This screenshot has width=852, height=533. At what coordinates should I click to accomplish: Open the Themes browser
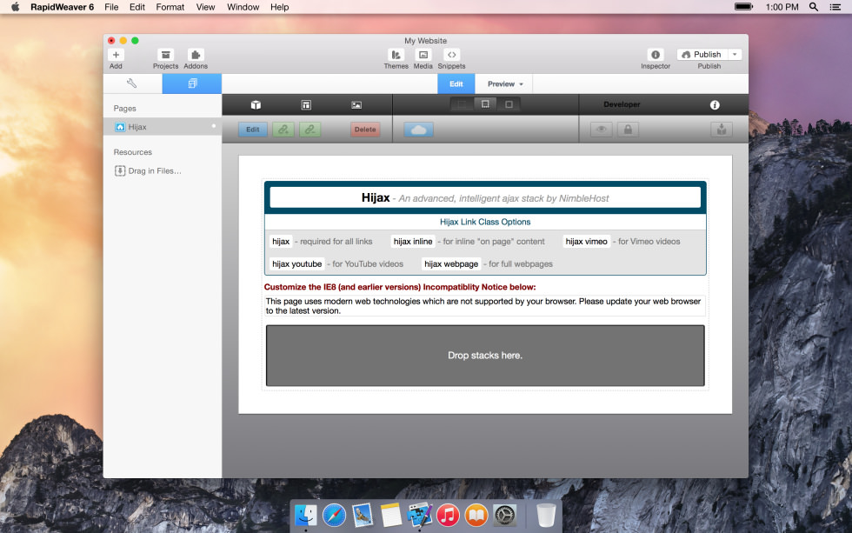point(396,55)
